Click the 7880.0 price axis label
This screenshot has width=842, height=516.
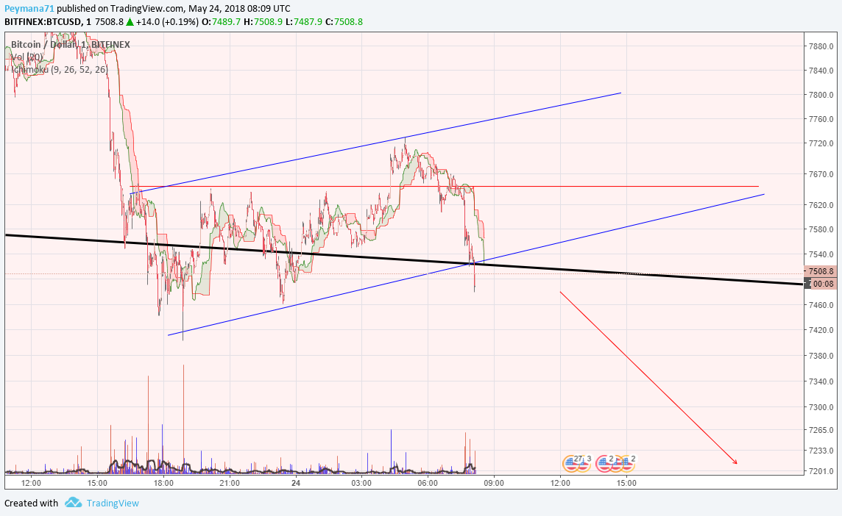click(821, 46)
